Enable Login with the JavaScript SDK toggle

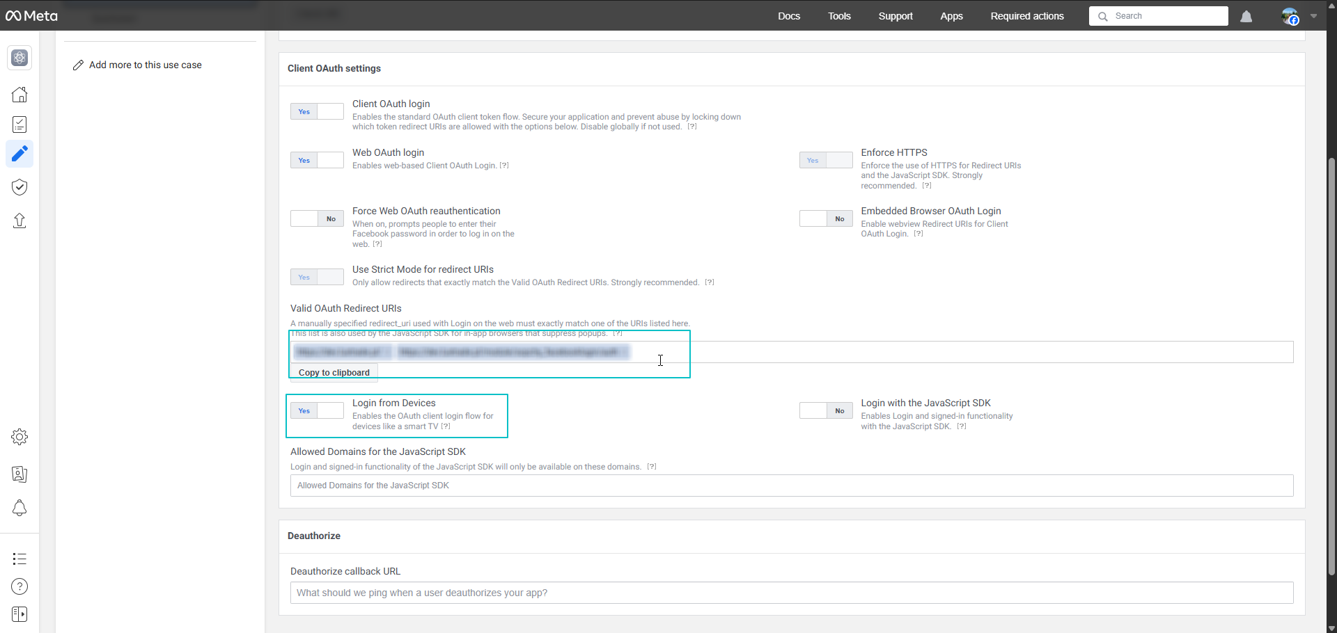point(826,410)
